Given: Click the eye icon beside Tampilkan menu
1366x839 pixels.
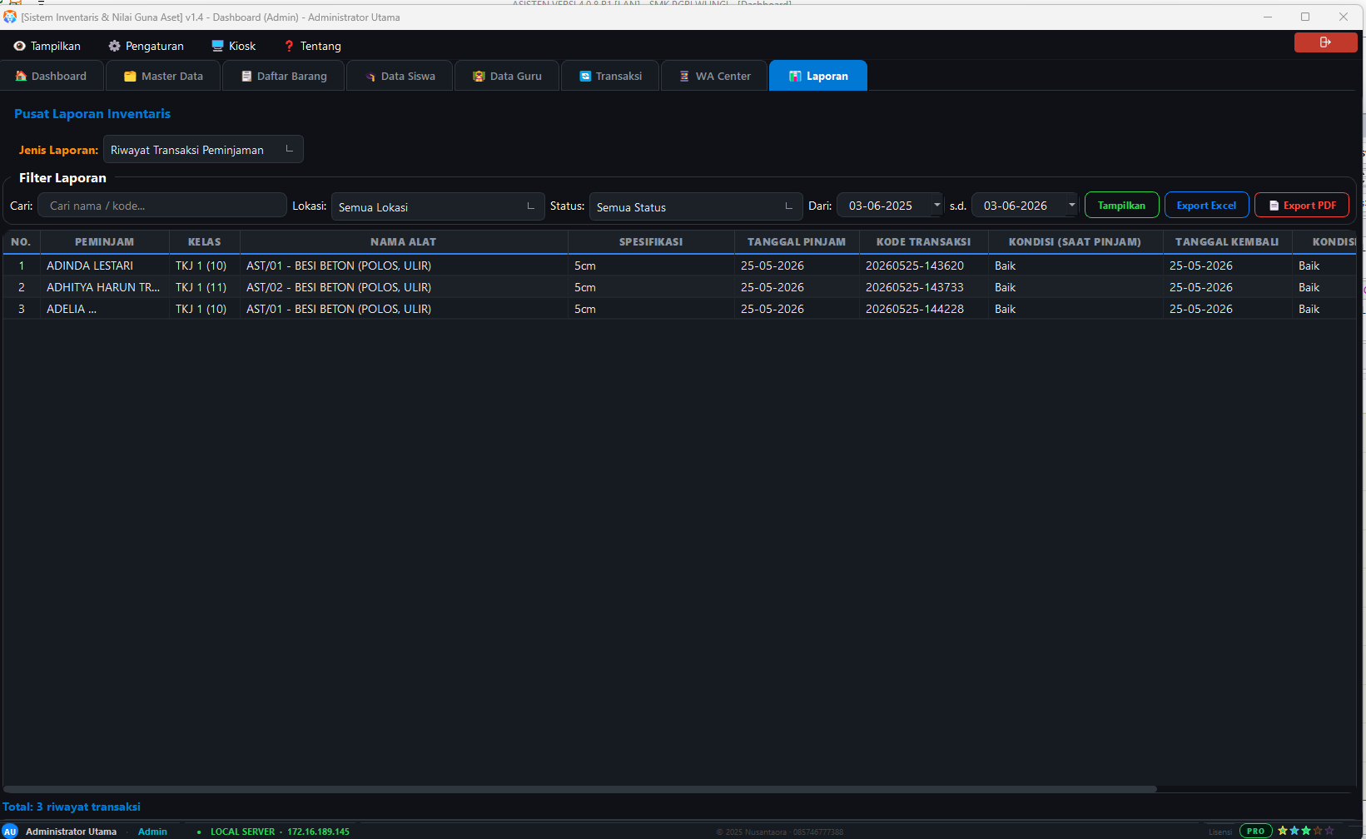Looking at the screenshot, I should pos(19,47).
